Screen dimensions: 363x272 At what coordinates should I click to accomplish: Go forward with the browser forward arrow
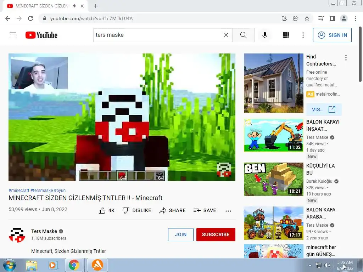19,18
